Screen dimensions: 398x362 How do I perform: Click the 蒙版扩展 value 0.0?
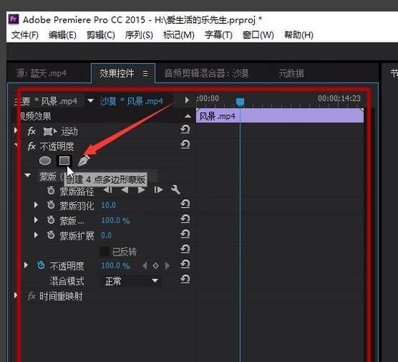click(106, 235)
